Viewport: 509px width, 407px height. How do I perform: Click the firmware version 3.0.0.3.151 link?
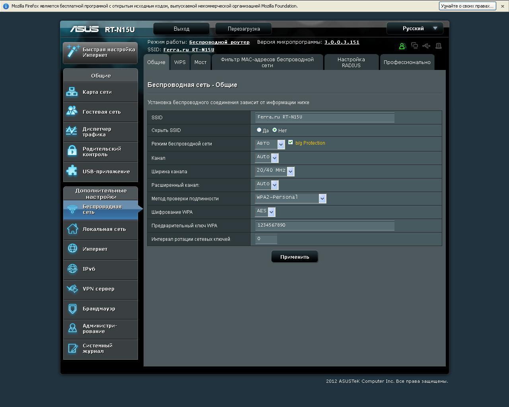(x=342, y=42)
